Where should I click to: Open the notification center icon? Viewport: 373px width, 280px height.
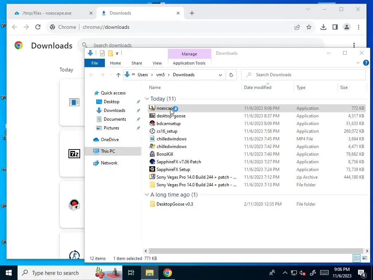361,273
